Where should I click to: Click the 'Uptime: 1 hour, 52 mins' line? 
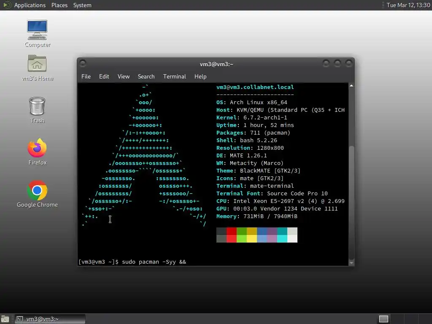pyautogui.click(x=255, y=125)
